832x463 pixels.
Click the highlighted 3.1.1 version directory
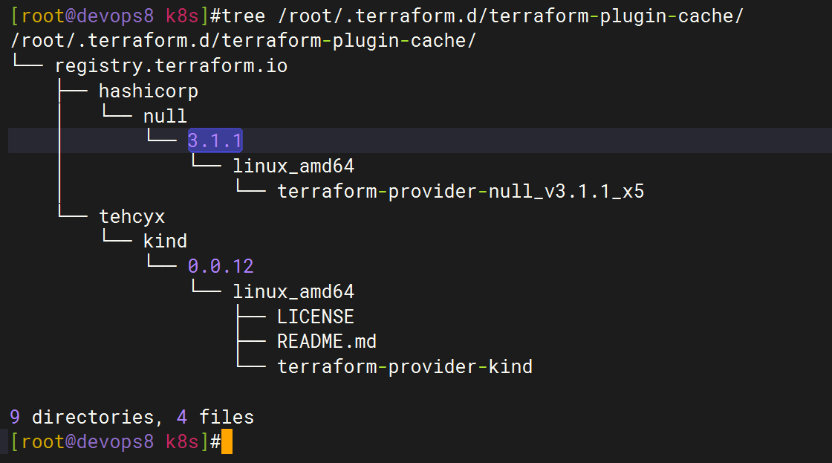(215, 140)
